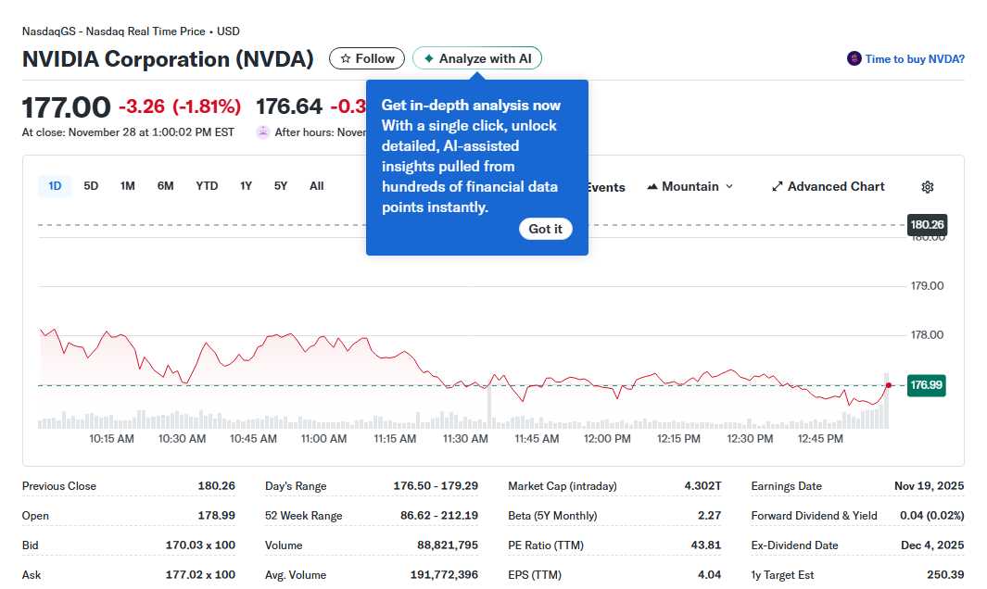Click the Time to buy NVDA avatar icon

[x=853, y=58]
